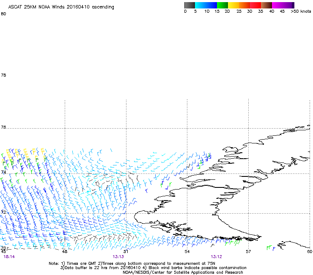The height and width of the screenshot is (275, 313).
Task: Click the '20' label under the color bar
Action: click(227, 11)
